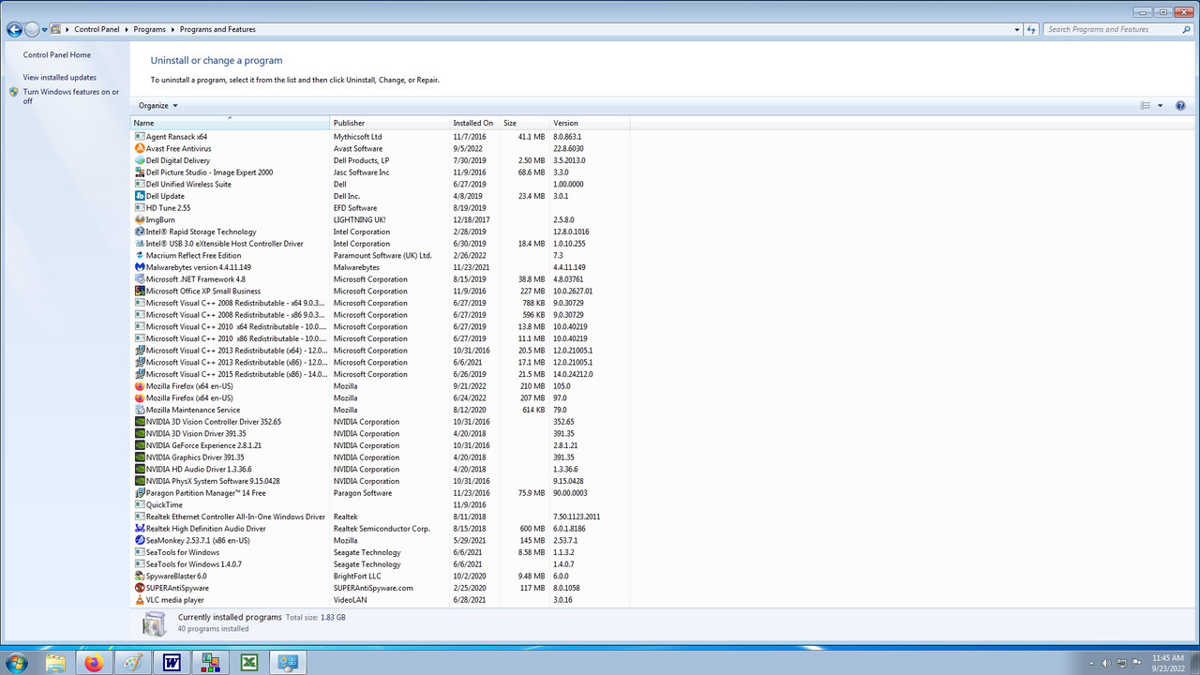Click the Realtek High Definition Audio icon

pyautogui.click(x=140, y=529)
